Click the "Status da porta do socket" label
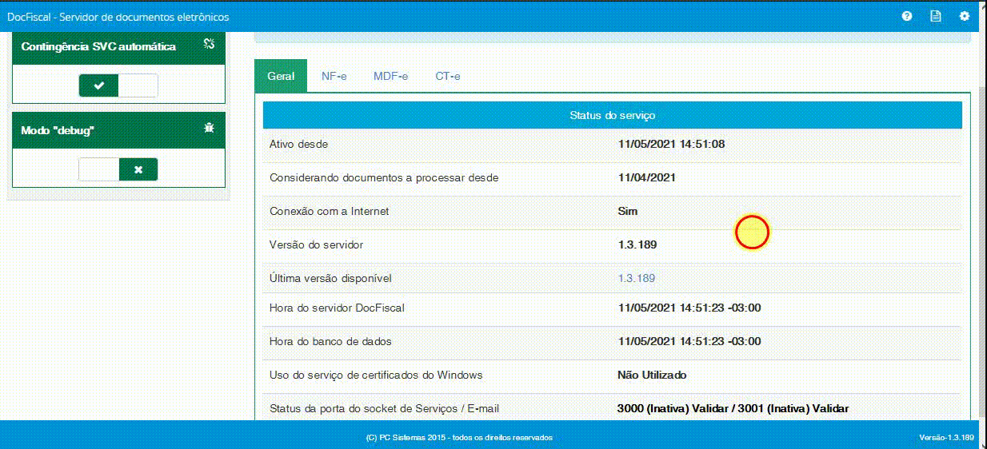Image resolution: width=987 pixels, height=449 pixels. point(384,408)
